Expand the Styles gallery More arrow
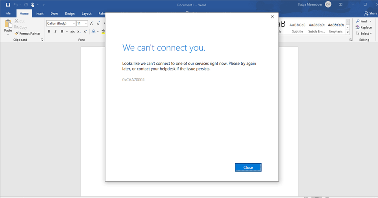Image resolution: width=378 pixels, height=198 pixels. coord(348,32)
